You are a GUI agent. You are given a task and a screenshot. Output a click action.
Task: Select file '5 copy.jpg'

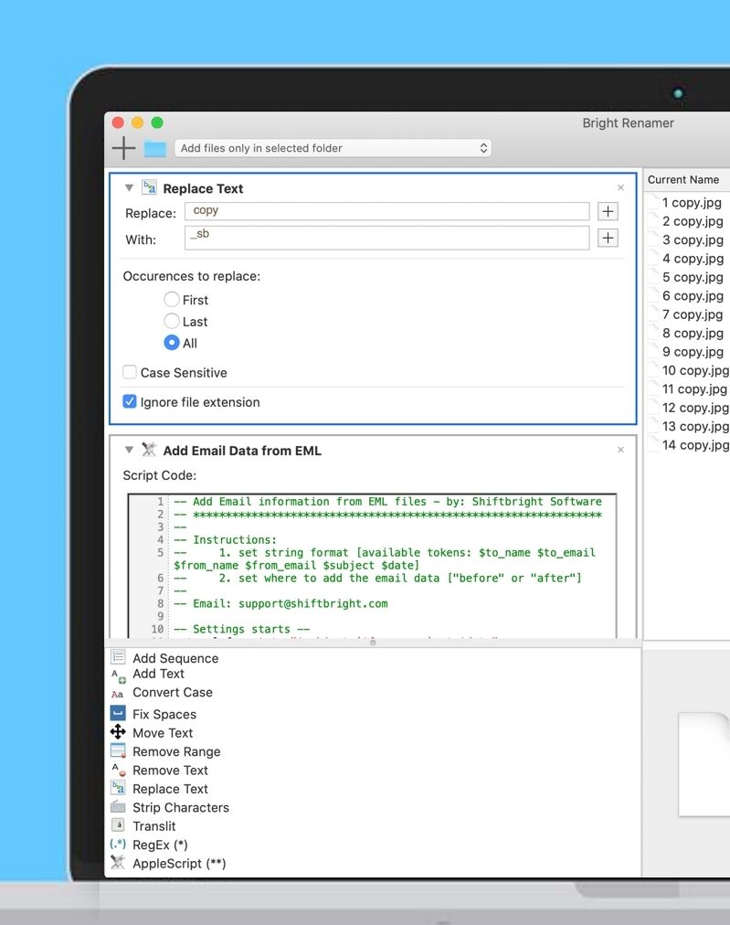pyautogui.click(x=693, y=277)
